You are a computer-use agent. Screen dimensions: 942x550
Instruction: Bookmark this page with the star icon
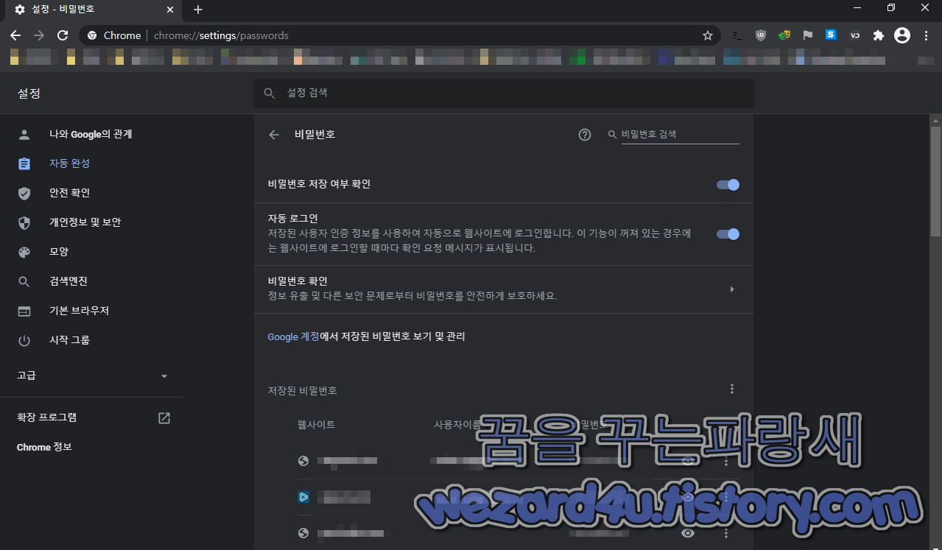(x=708, y=35)
